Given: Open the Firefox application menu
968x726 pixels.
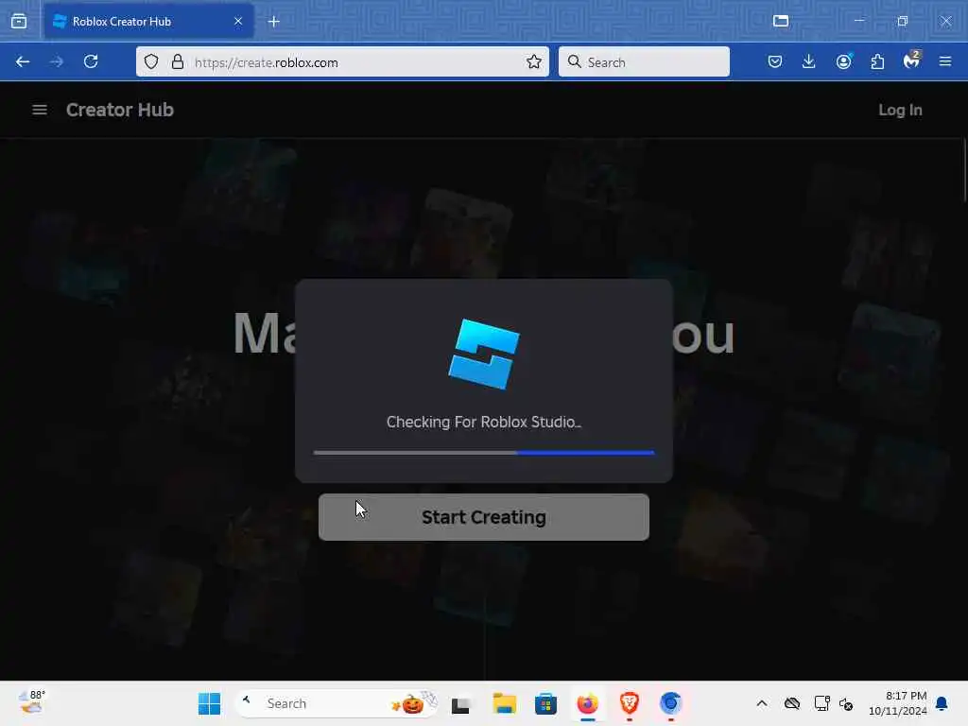Looking at the screenshot, I should (x=945, y=61).
